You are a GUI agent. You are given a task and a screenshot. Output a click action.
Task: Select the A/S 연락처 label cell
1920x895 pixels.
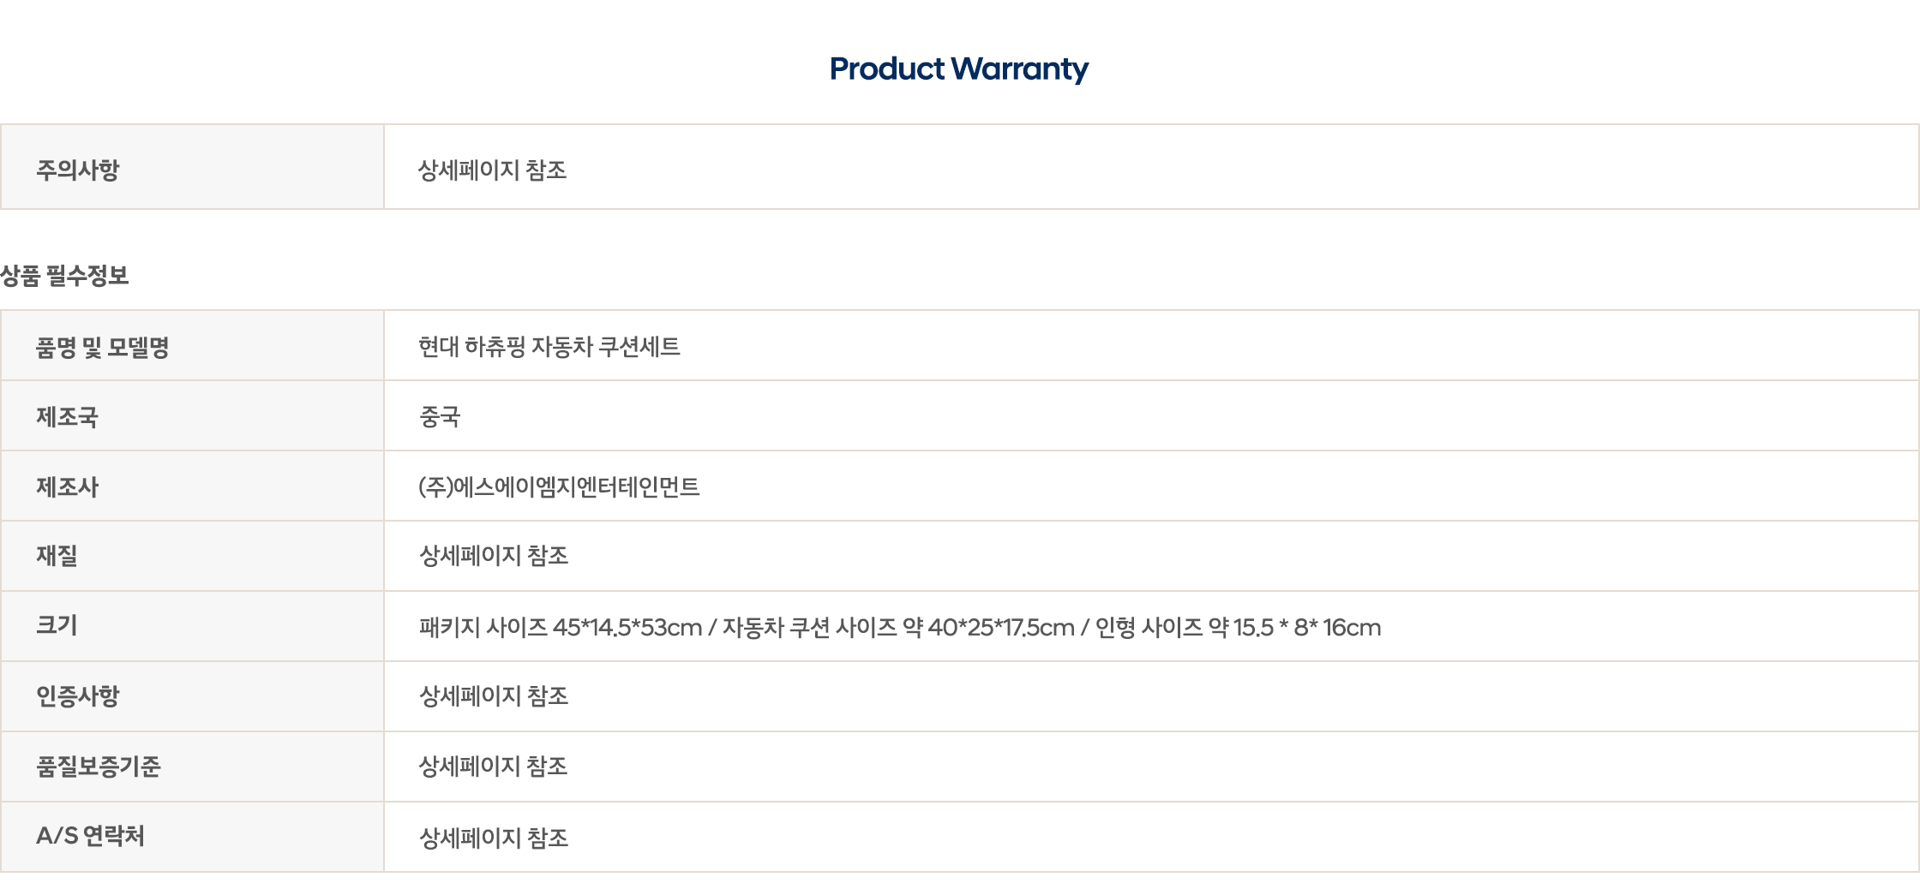tap(192, 838)
